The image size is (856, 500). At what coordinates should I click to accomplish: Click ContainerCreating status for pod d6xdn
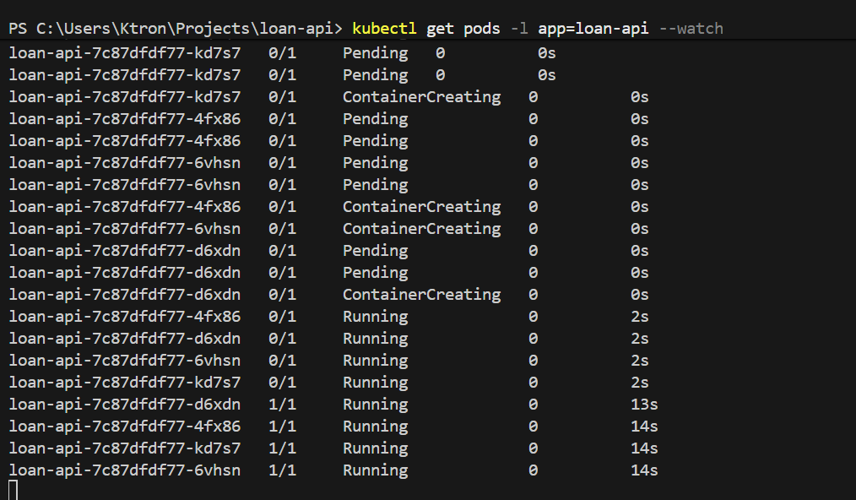(x=421, y=295)
